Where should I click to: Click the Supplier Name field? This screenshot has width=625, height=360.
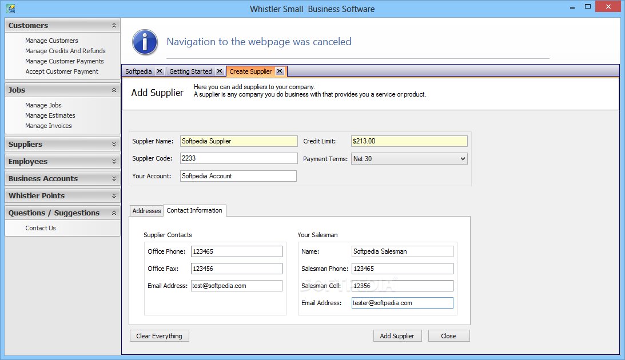tap(239, 141)
